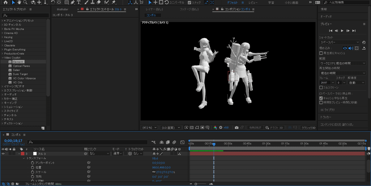Enable 再生前にキャッシュ checkbox
371x186 pixels.
[321, 53]
